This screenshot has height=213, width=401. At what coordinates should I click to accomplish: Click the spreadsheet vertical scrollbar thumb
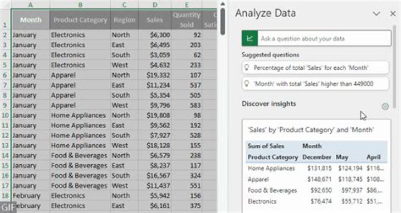[x=223, y=22]
